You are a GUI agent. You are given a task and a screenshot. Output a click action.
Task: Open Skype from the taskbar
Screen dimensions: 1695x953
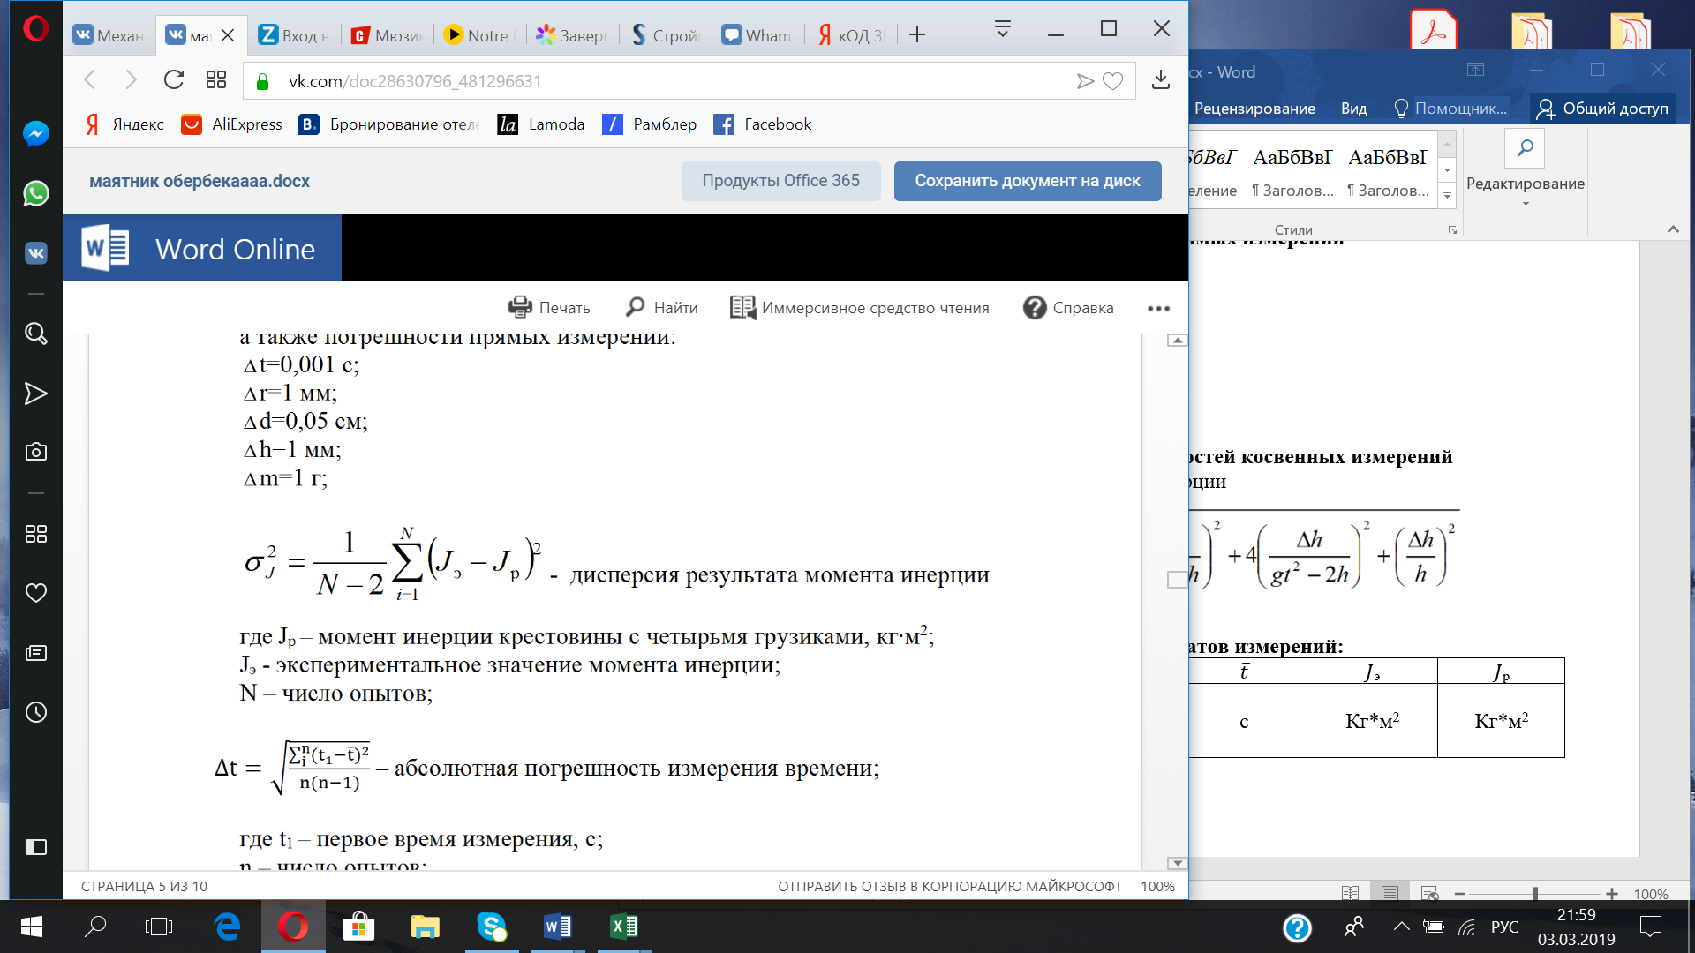490,927
